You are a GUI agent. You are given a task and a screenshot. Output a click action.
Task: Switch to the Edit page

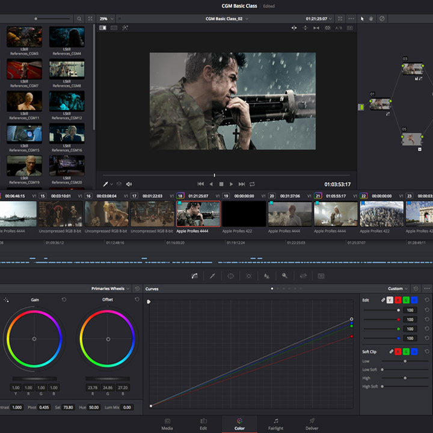(203, 424)
